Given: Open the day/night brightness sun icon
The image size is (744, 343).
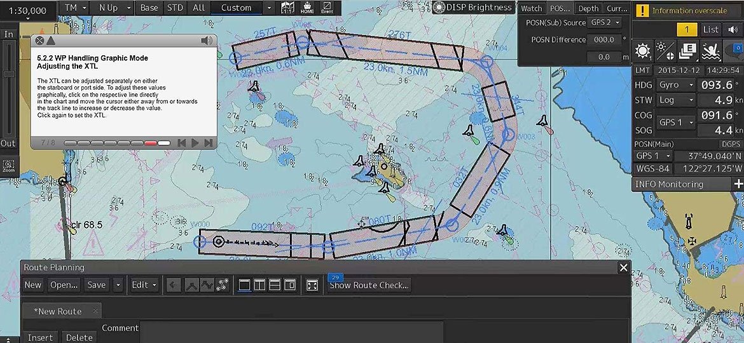Looking at the screenshot, I should point(644,51).
